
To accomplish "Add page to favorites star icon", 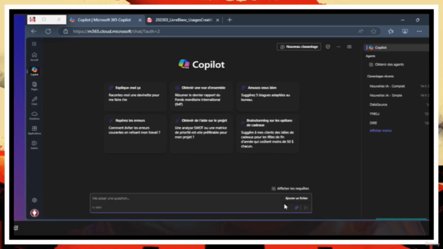I will point(374,31).
